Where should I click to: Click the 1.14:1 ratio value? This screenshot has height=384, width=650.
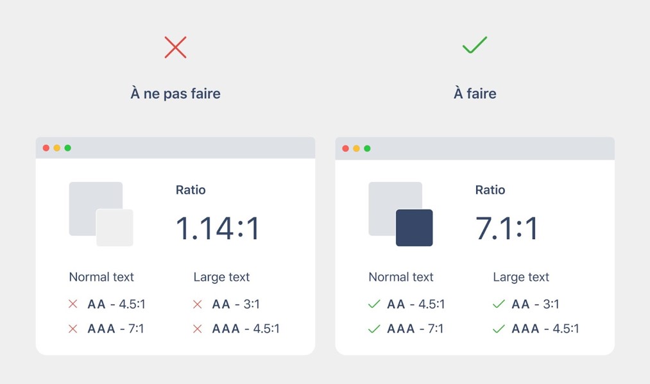[218, 228]
